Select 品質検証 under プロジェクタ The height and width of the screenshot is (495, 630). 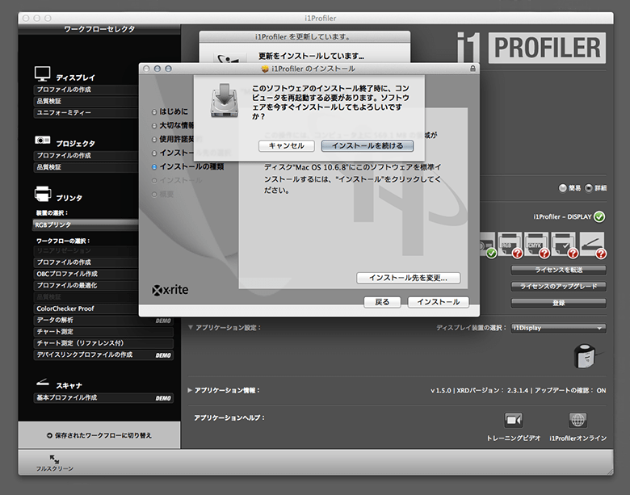tap(86, 167)
